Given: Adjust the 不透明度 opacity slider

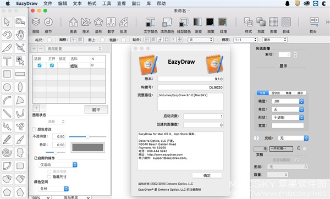Looking at the screenshot, I should pyautogui.click(x=87, y=137).
